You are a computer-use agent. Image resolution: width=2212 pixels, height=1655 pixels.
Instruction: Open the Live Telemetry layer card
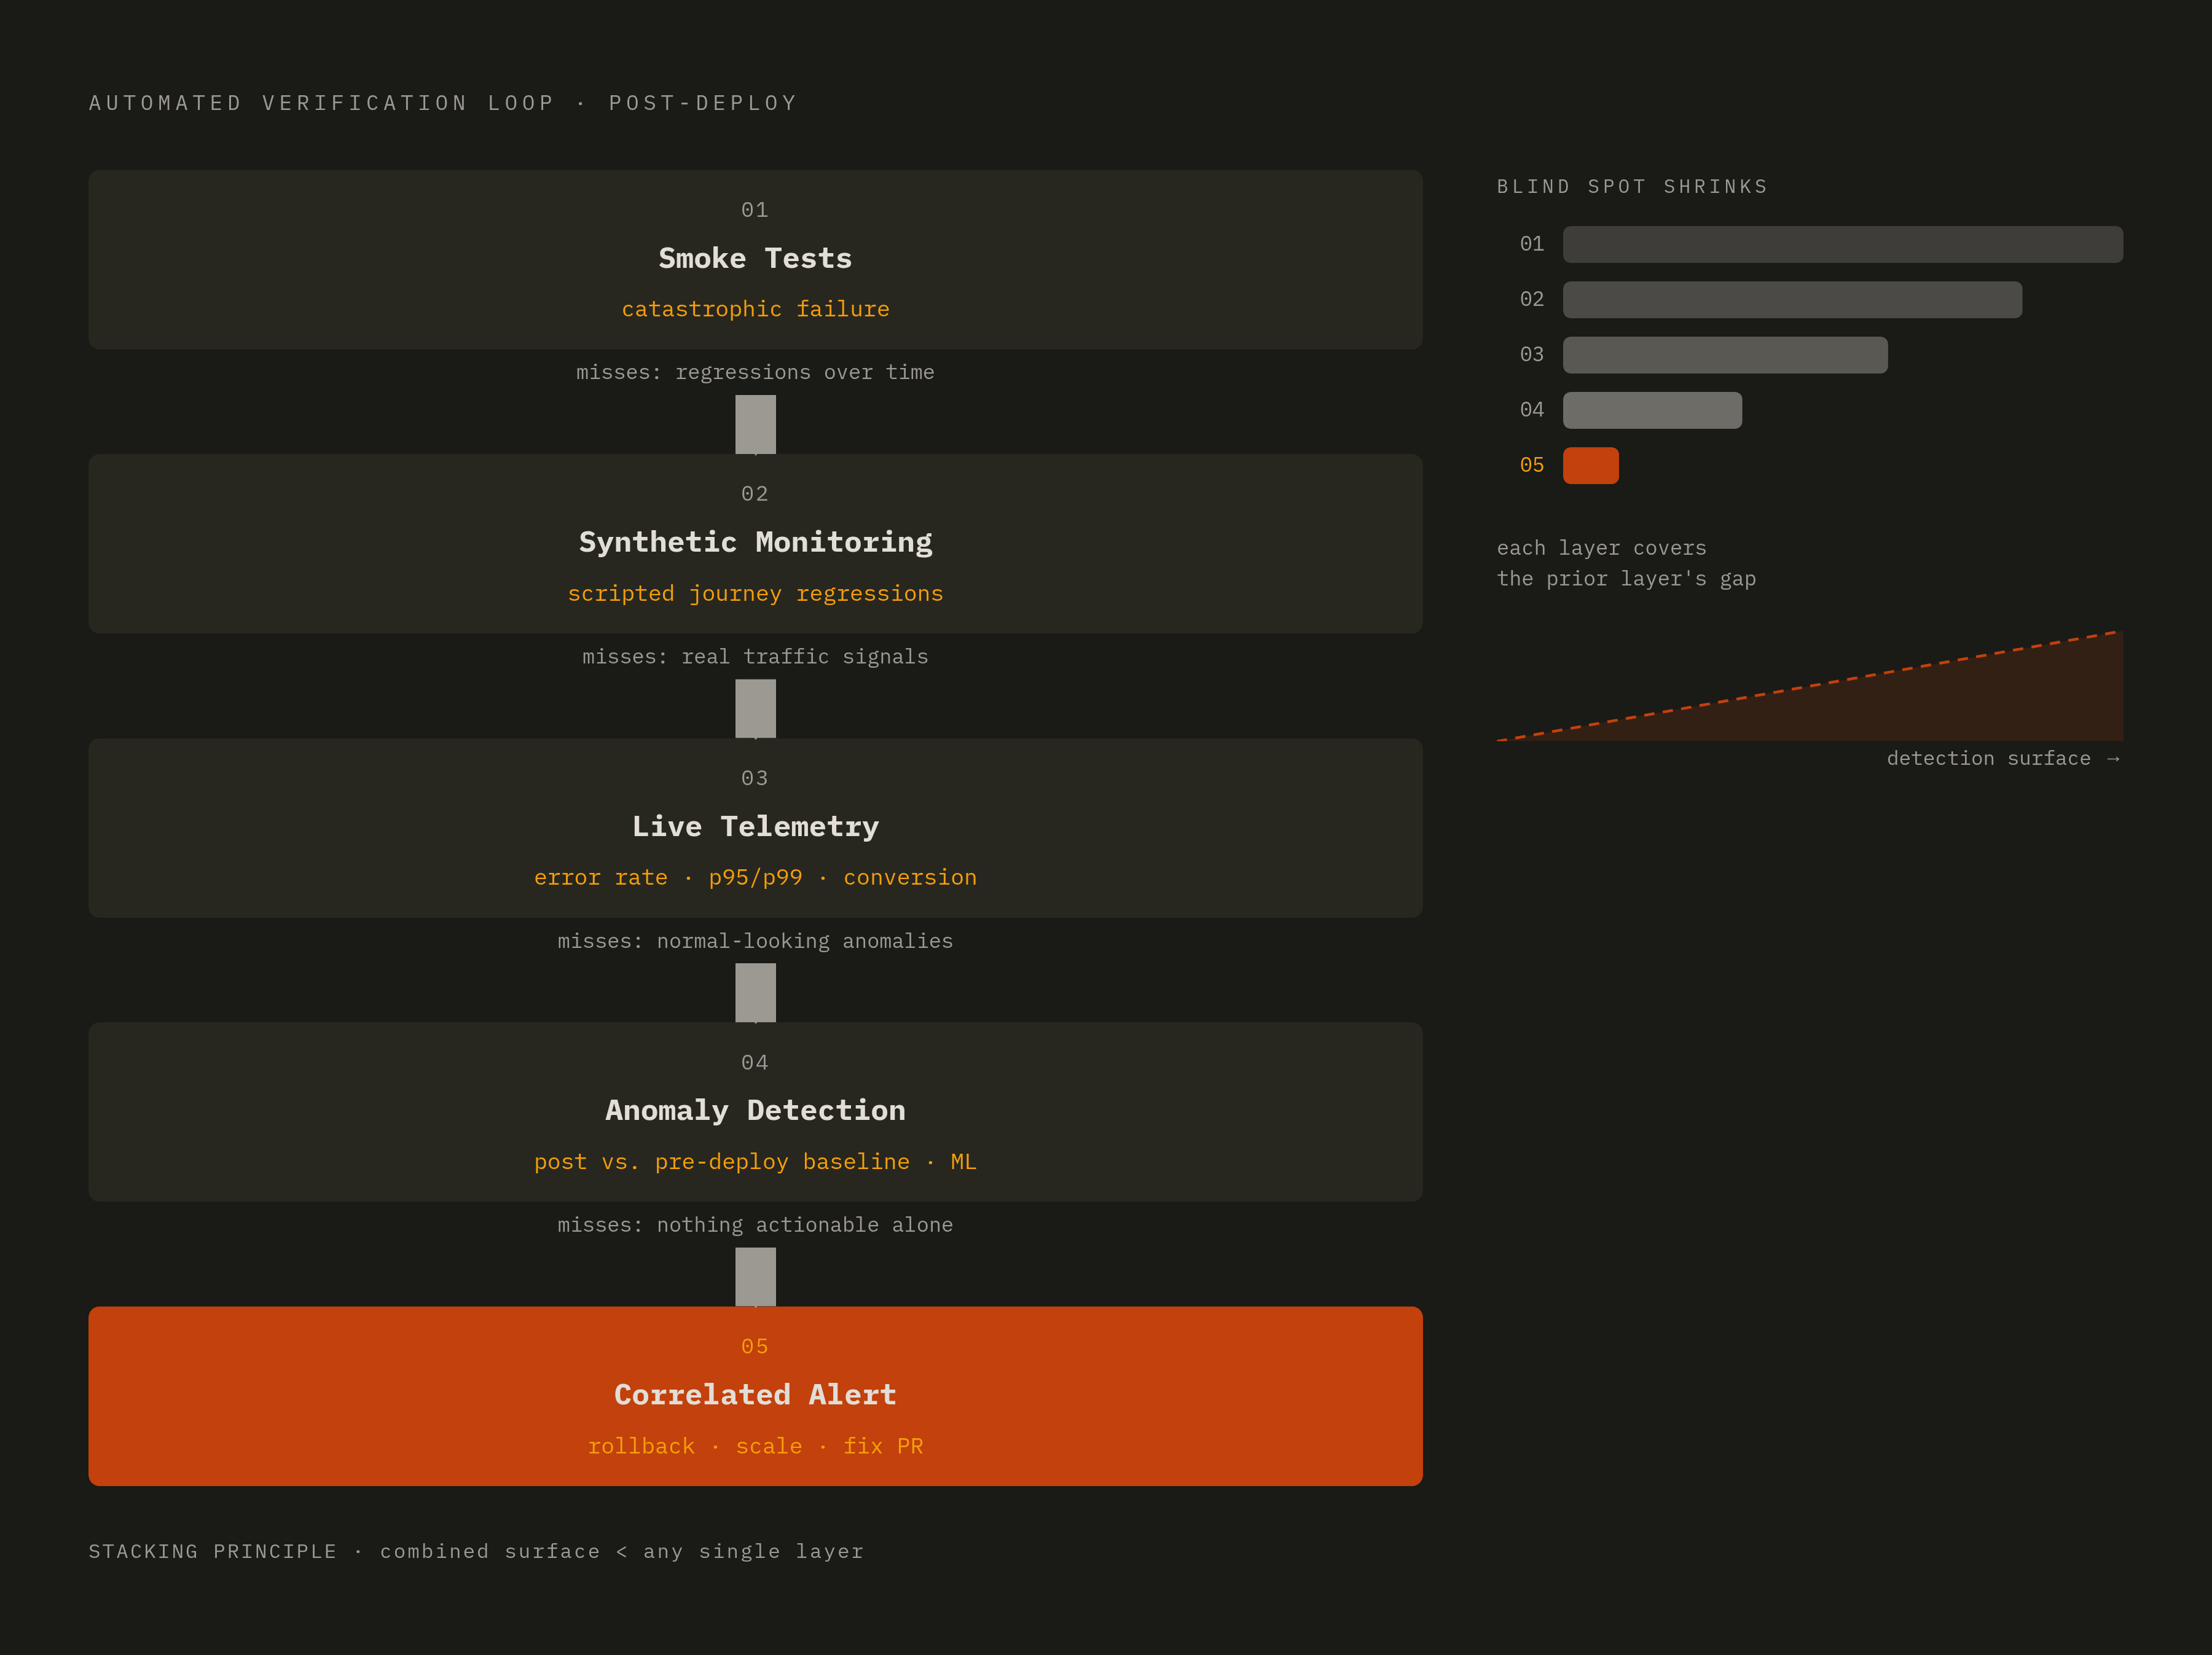tap(755, 827)
